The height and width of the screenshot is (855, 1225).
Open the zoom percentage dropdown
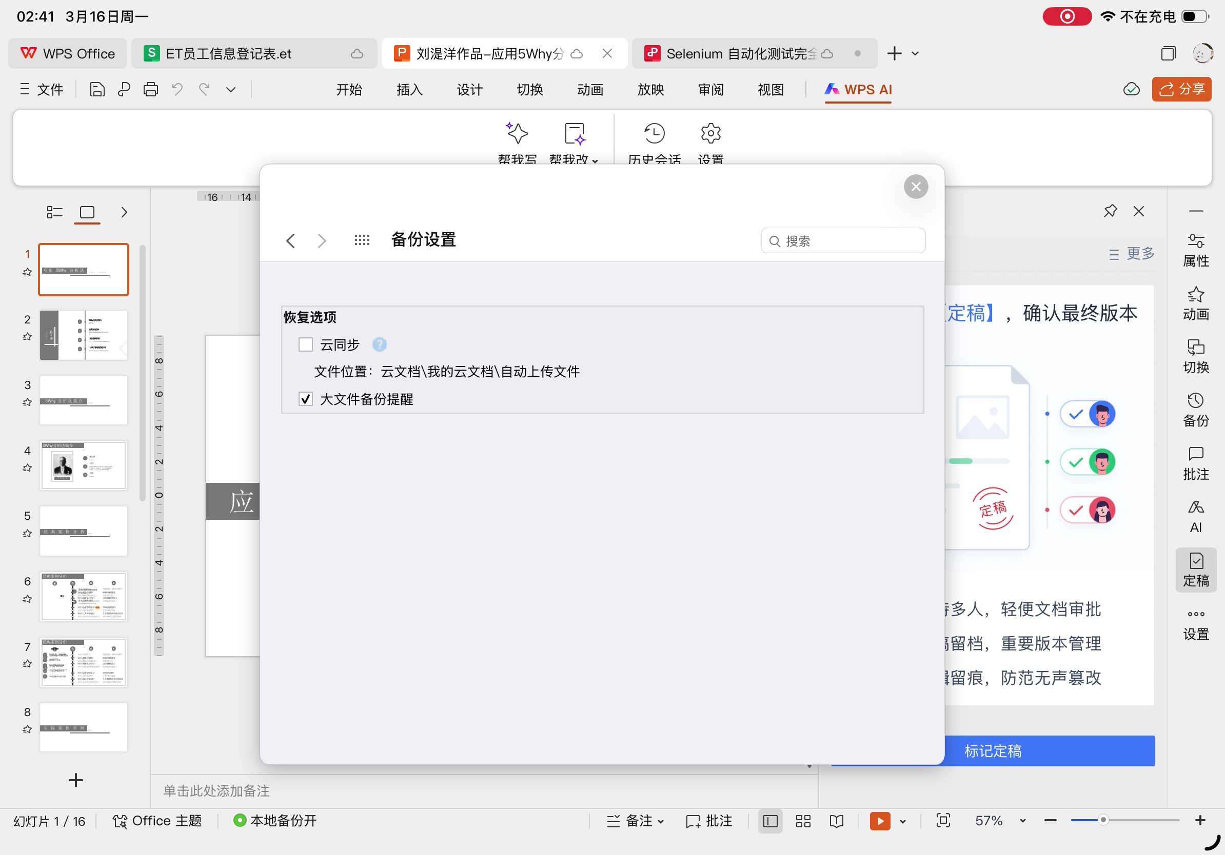coord(1022,821)
